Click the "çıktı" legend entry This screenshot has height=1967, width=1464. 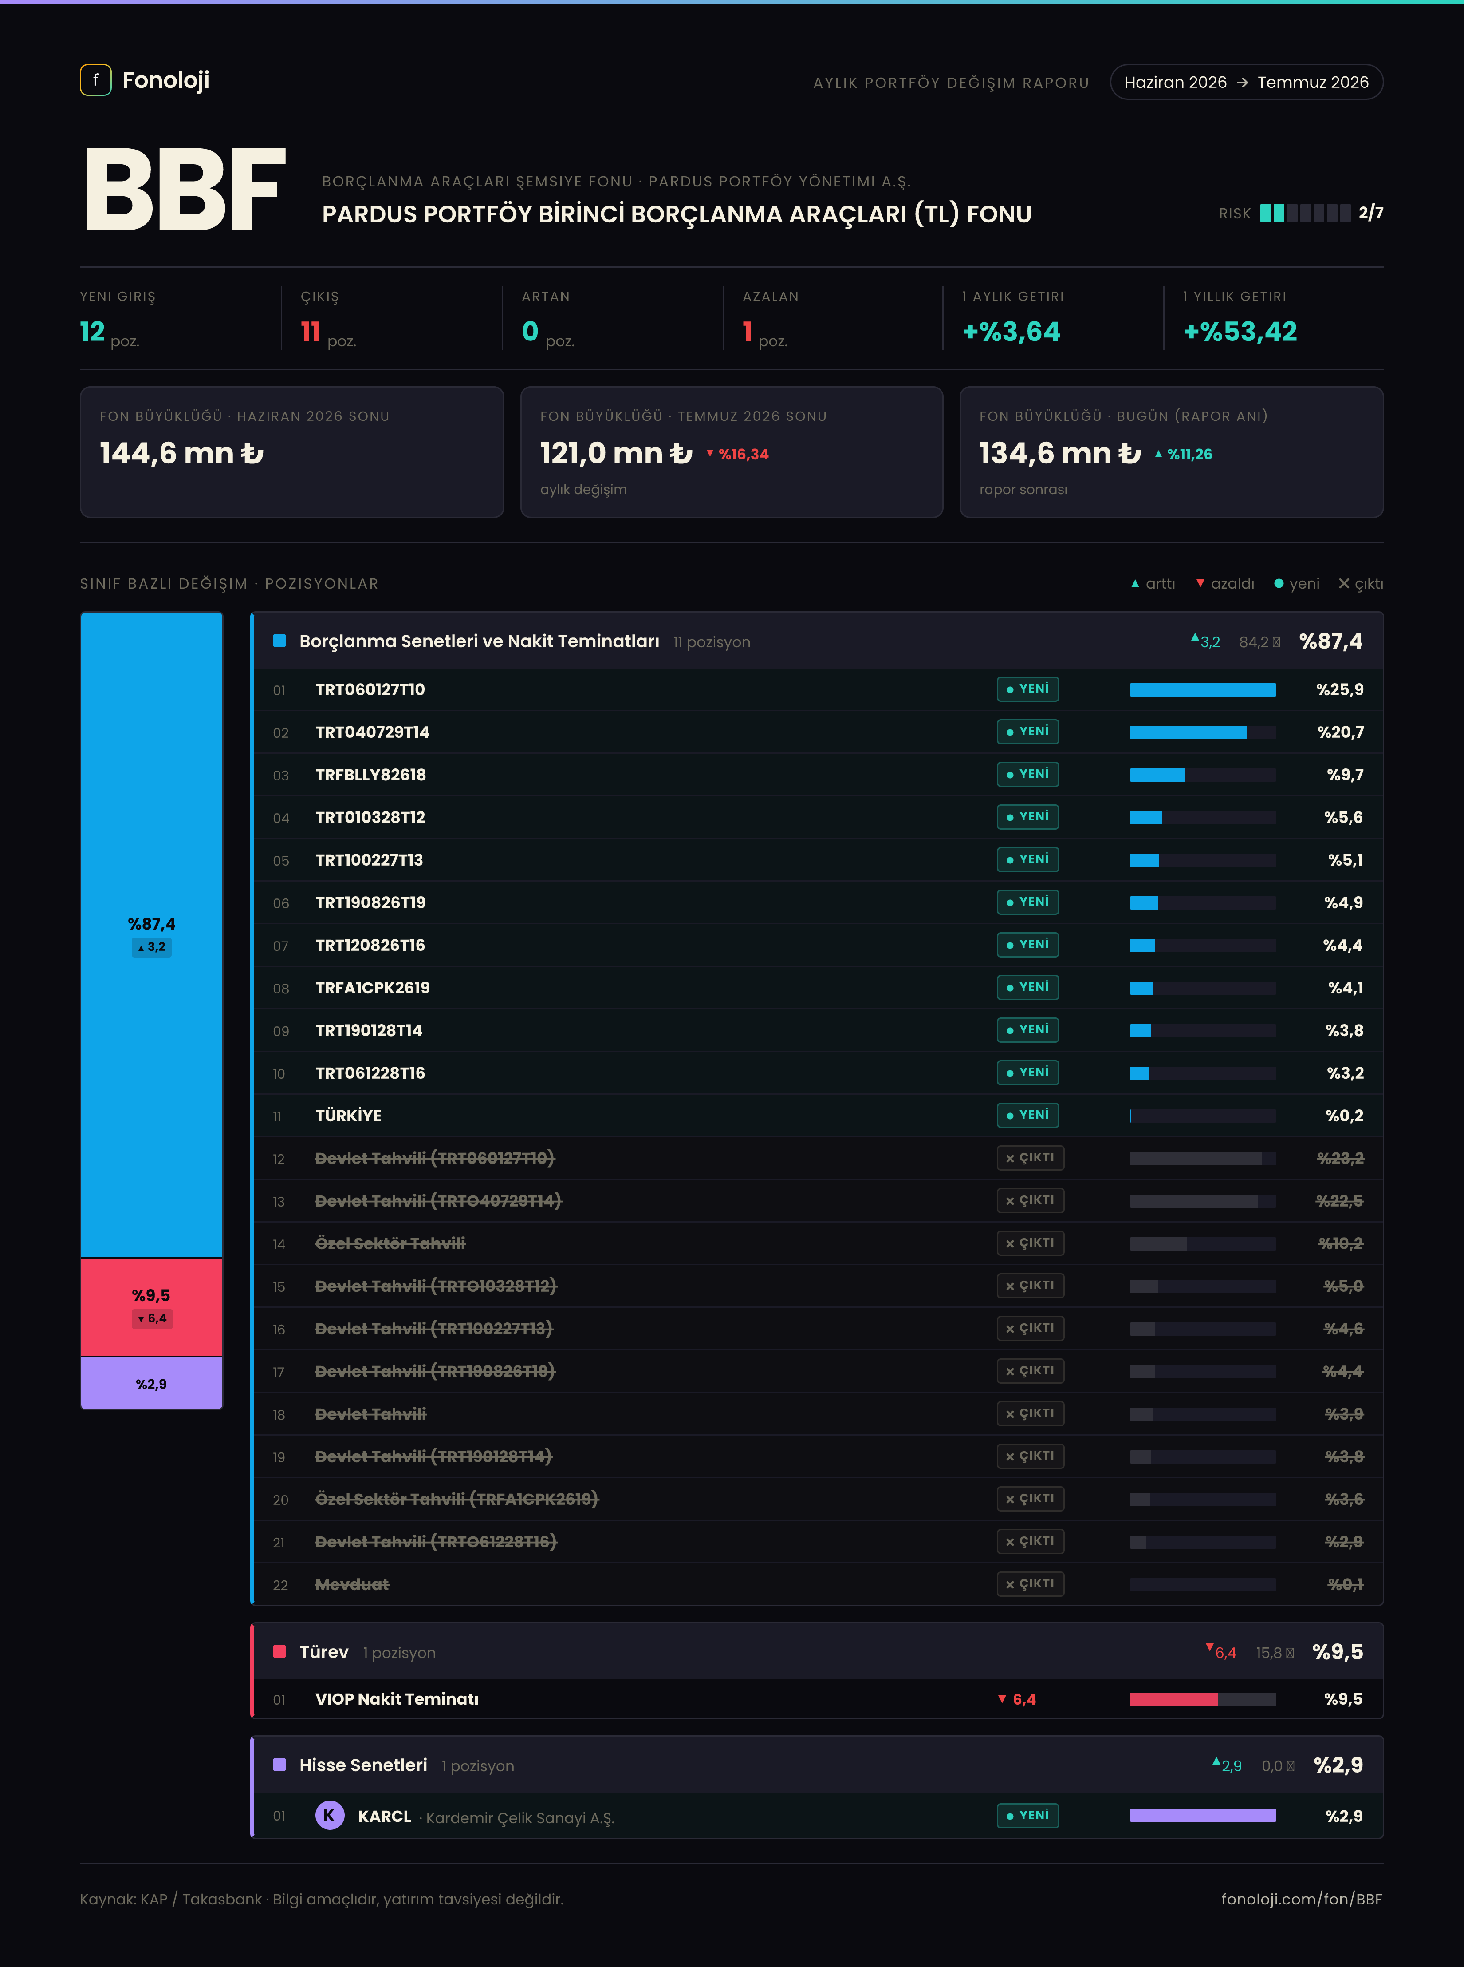1360,584
